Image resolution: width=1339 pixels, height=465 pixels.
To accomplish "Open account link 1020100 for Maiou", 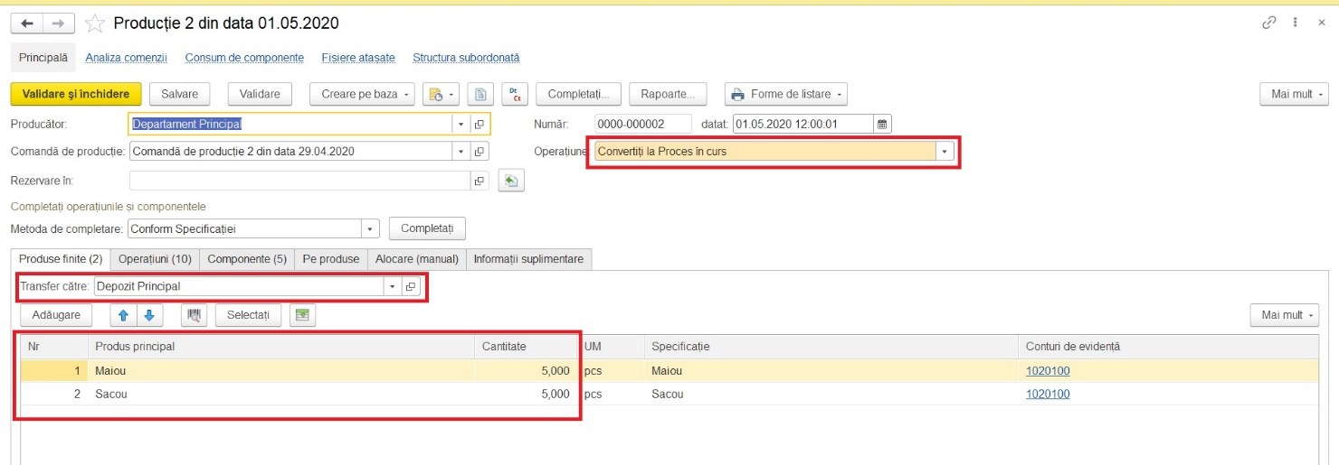I will click(1048, 370).
